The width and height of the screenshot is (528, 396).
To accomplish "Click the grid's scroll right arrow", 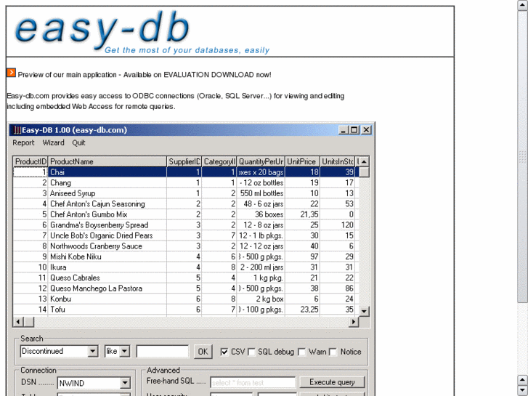I will coord(354,322).
